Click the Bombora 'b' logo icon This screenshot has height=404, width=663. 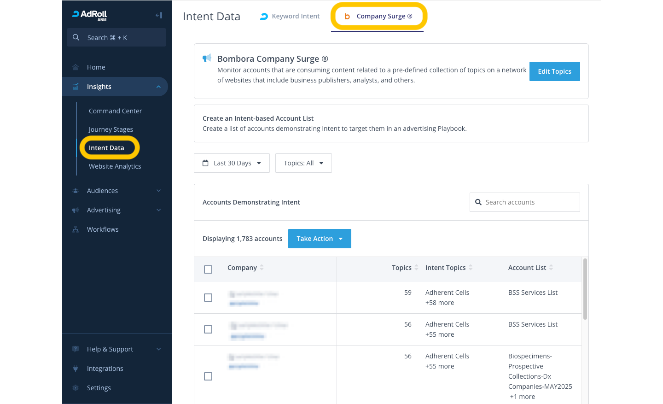[x=347, y=16]
